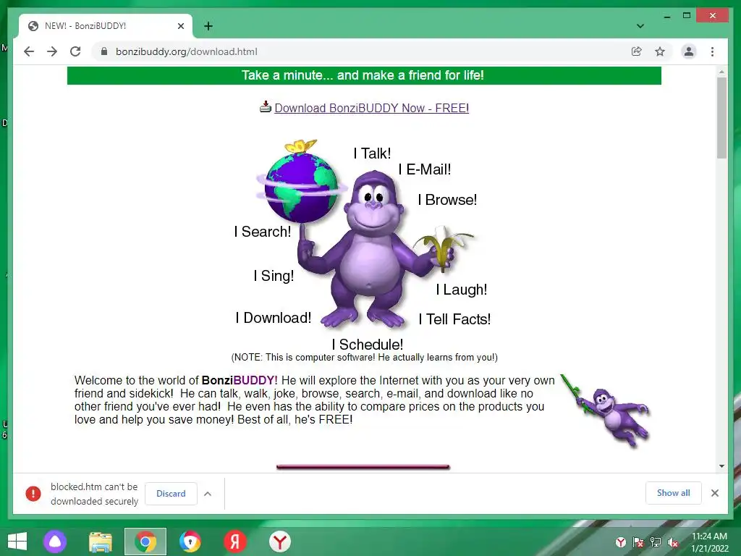Select the NEW! - BonziBUDDY! tab
This screenshot has width=741, height=556.
click(x=105, y=26)
